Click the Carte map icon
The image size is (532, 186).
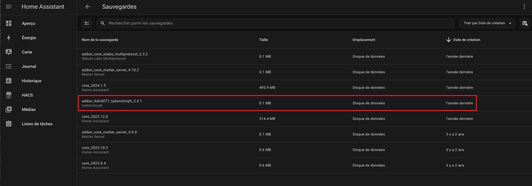[x=9, y=52]
